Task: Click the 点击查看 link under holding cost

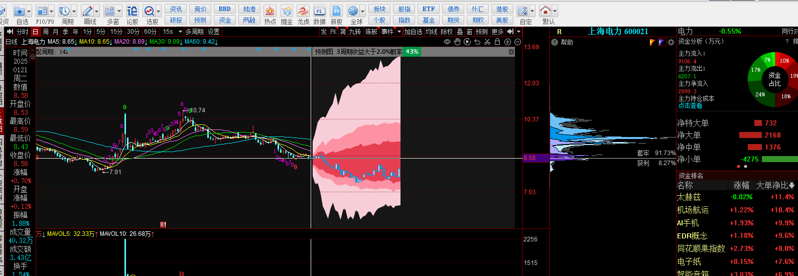Action: pyautogui.click(x=690, y=106)
